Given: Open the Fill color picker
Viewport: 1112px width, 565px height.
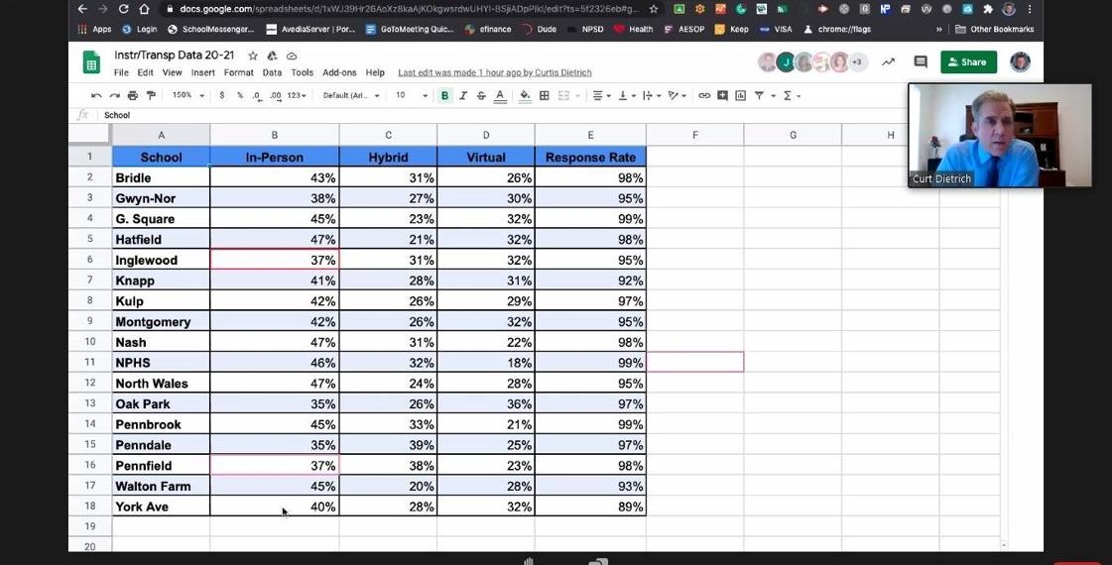Looking at the screenshot, I should (525, 96).
